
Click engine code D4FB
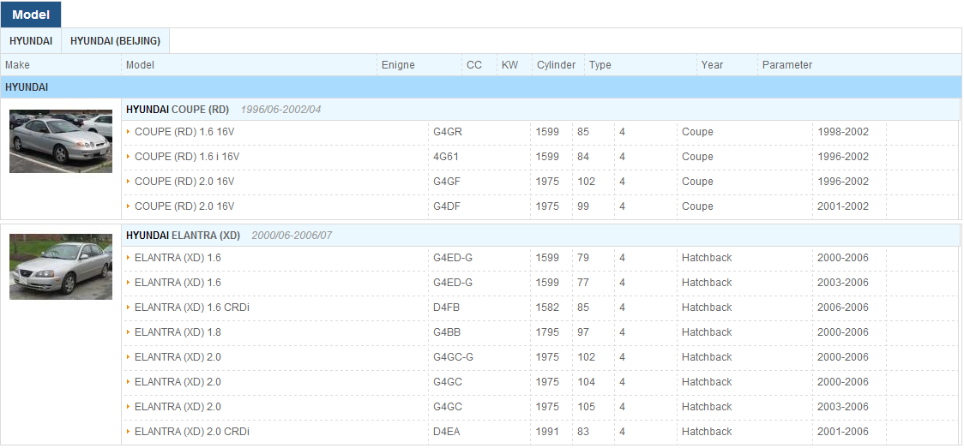point(446,308)
